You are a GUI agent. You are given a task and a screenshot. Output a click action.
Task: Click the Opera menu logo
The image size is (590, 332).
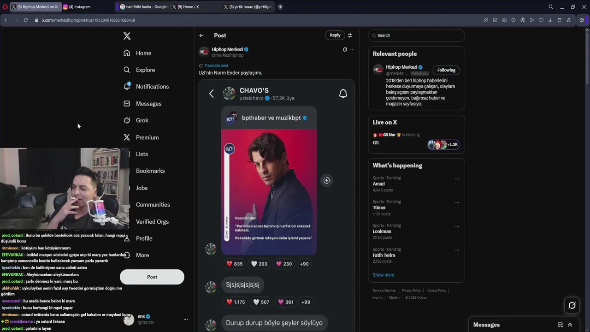click(x=5, y=7)
